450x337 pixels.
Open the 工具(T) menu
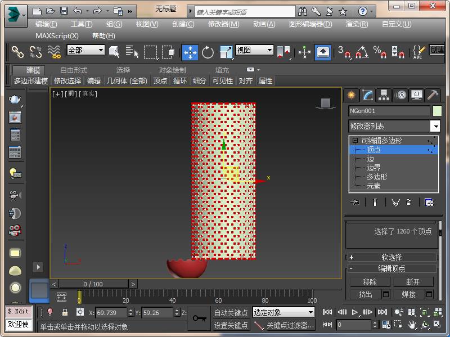point(82,24)
